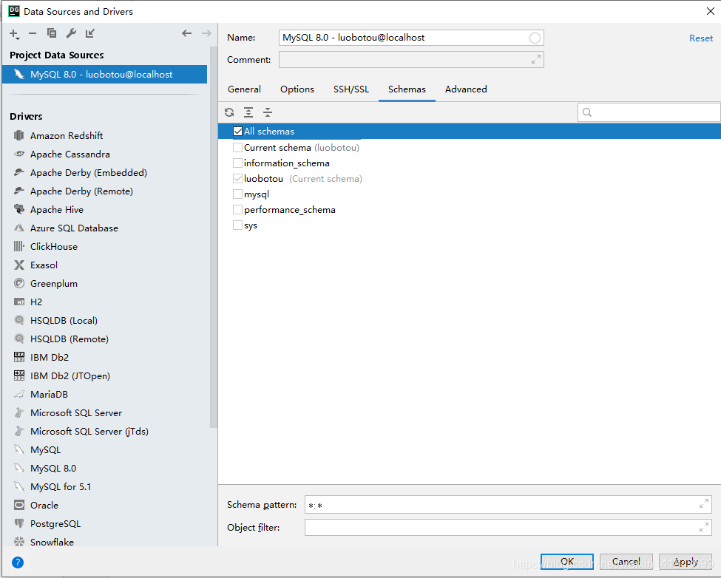721x578 pixels.
Task: Click Collapse All in schemas toolbar
Action: (x=268, y=112)
